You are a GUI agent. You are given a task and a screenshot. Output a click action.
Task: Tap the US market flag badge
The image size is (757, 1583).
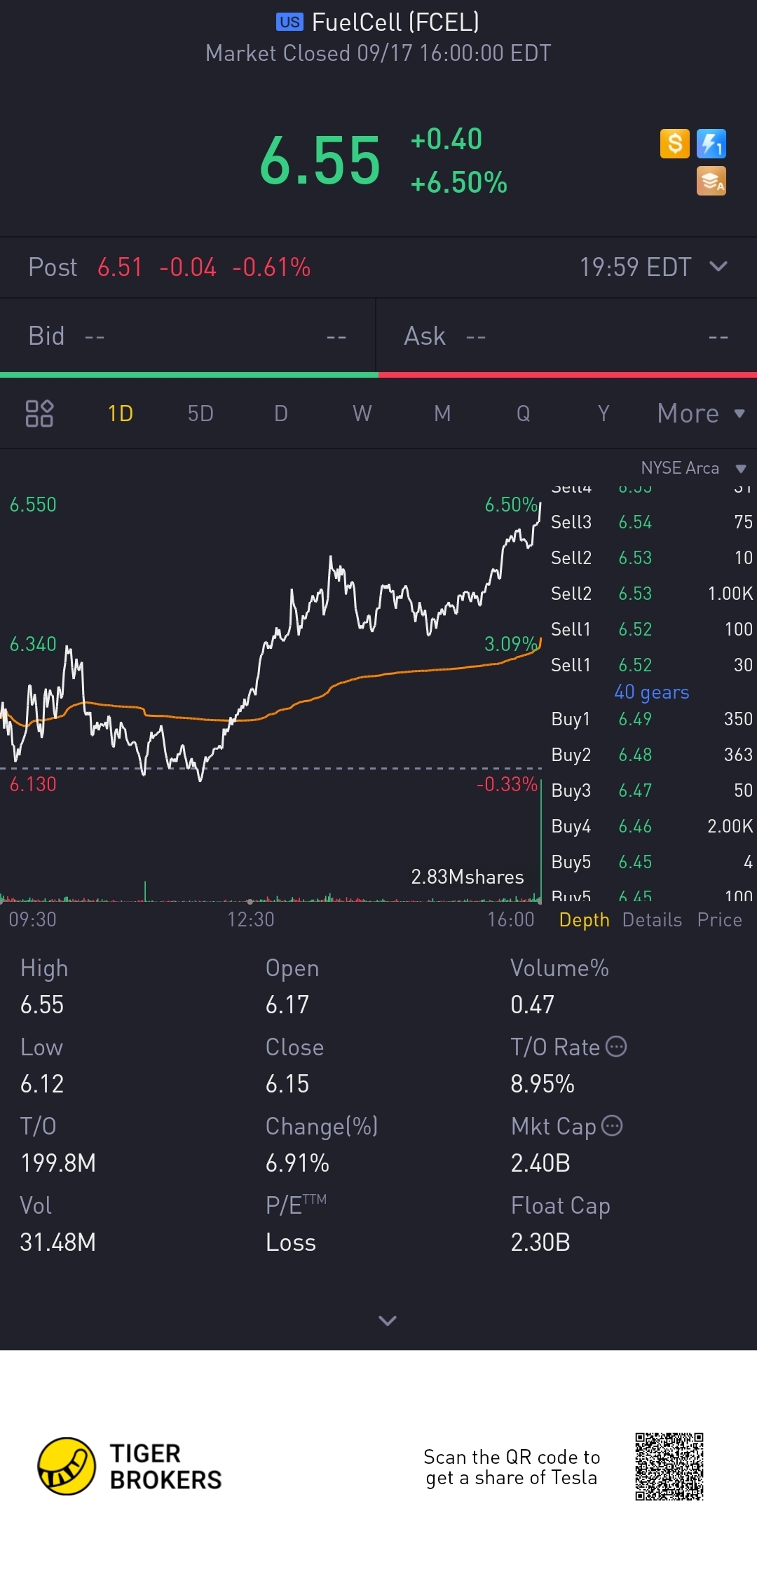point(289,22)
